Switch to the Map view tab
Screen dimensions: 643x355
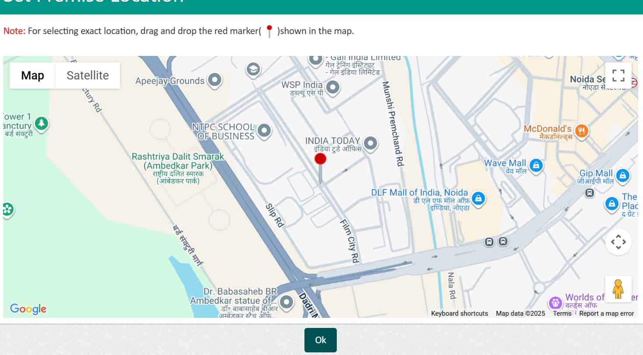point(32,76)
